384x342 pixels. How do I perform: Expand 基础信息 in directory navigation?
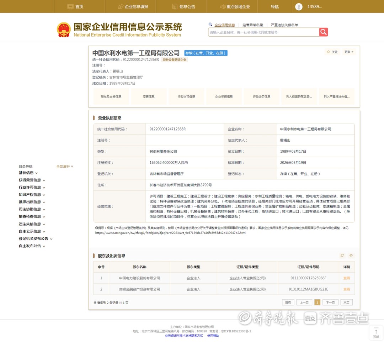point(28,173)
